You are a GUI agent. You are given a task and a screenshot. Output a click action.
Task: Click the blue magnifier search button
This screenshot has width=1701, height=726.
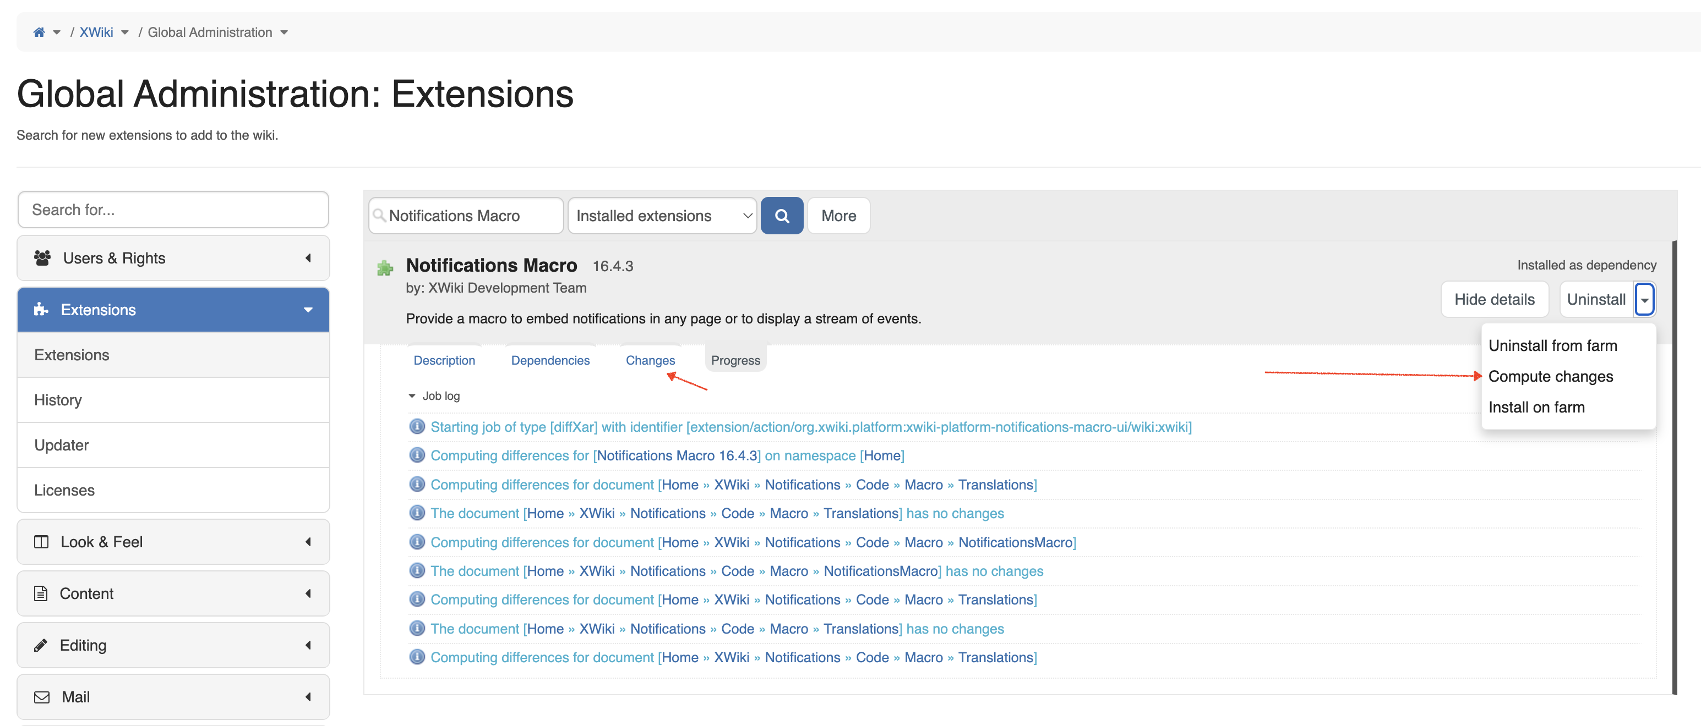782,216
